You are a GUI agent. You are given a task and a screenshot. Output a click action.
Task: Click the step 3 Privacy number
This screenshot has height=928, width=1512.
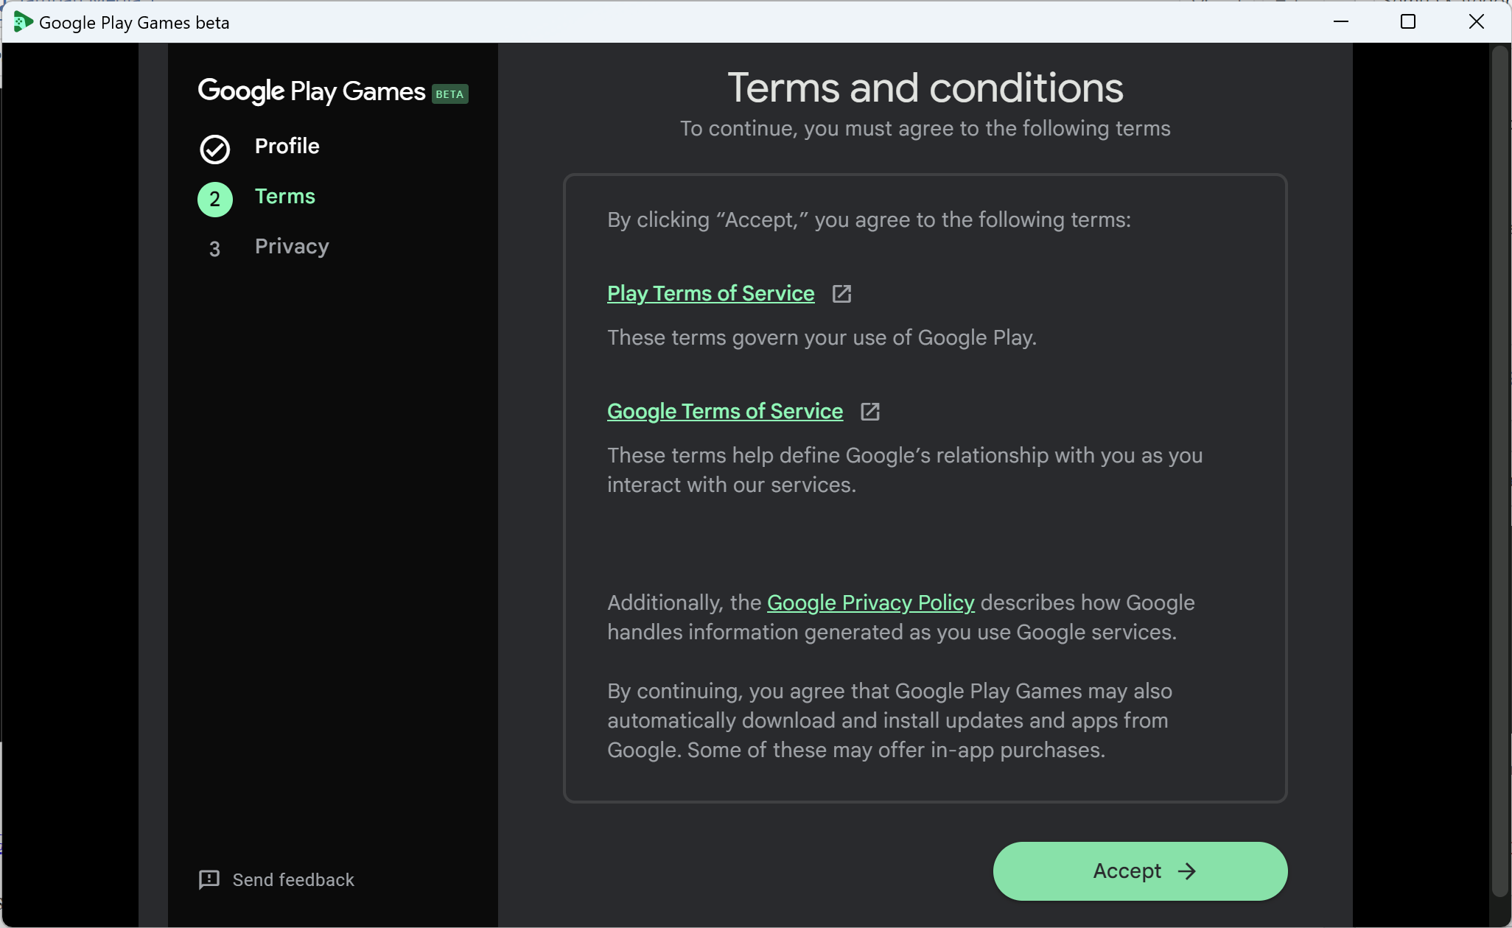[214, 249]
